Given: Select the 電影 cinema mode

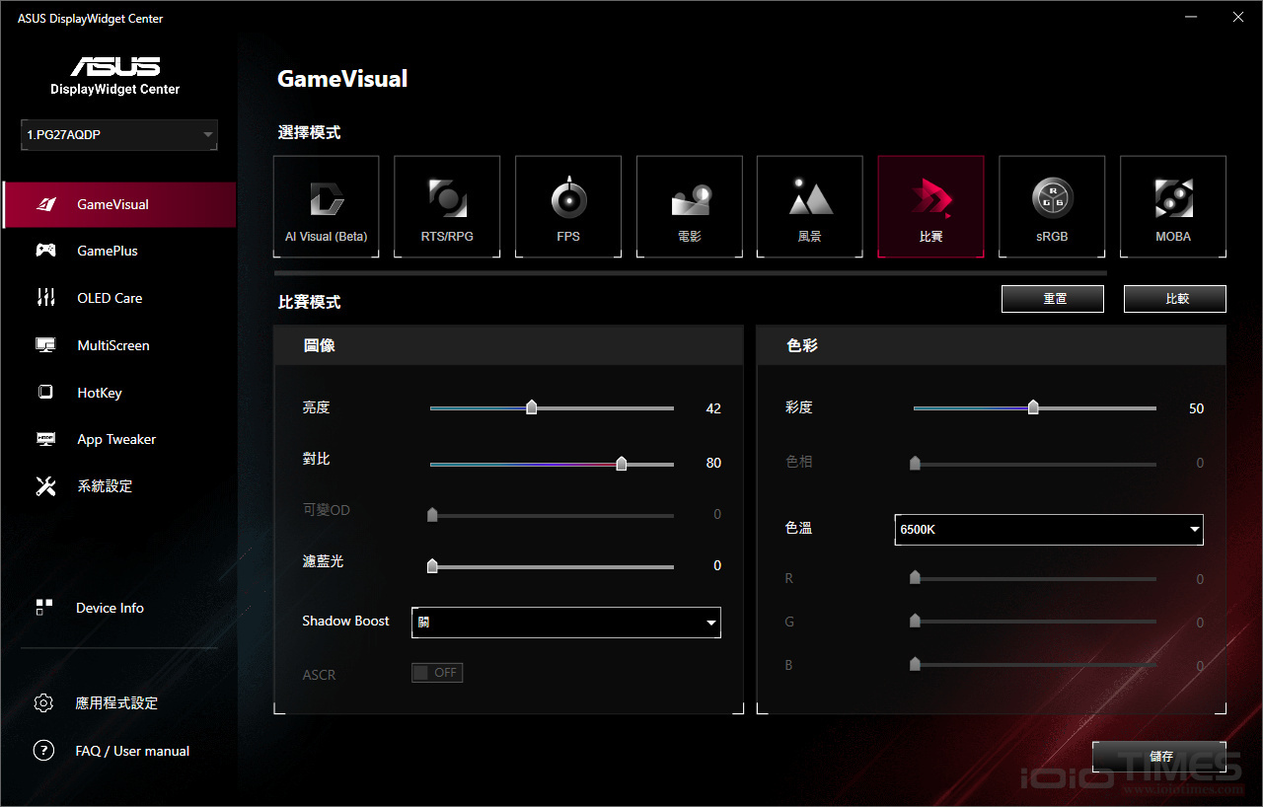Looking at the screenshot, I should click(689, 206).
